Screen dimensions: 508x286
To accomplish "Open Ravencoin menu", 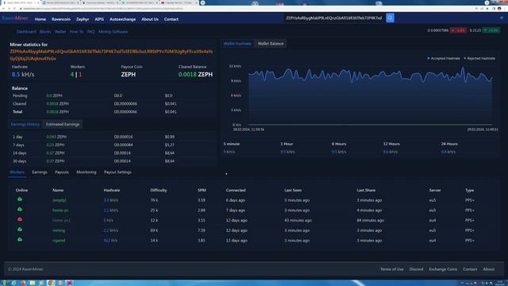I will pos(61,19).
